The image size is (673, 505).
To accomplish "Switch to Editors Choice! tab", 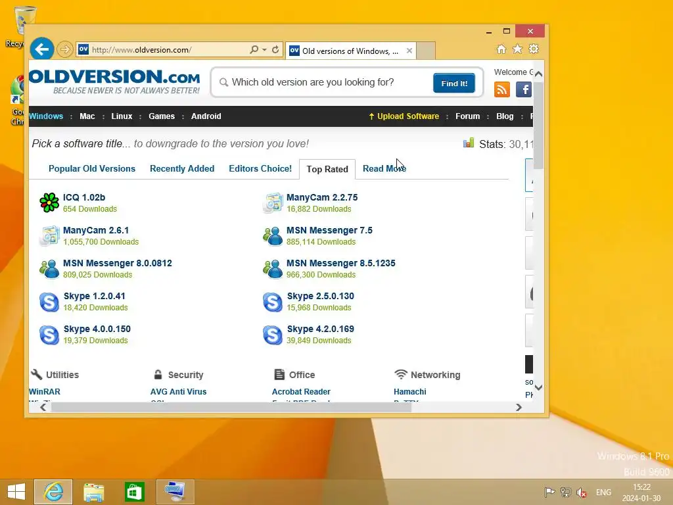I will 260,169.
